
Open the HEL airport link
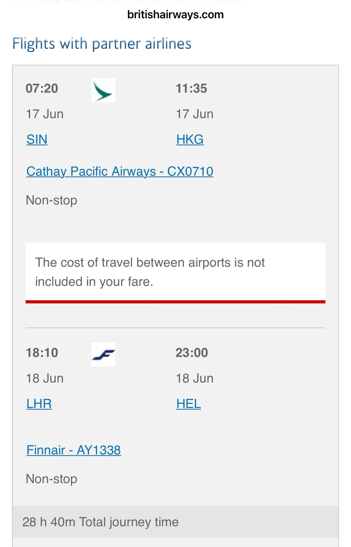[x=188, y=404]
